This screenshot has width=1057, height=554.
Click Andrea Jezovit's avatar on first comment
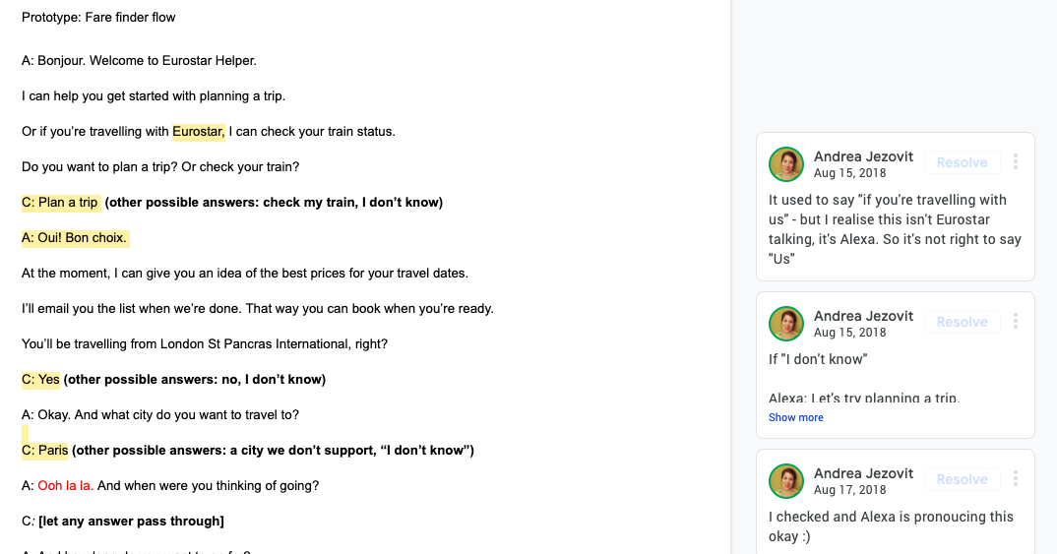pyautogui.click(x=786, y=164)
